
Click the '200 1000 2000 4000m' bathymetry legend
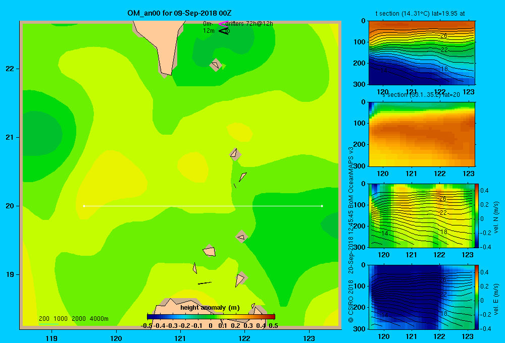pos(73,319)
